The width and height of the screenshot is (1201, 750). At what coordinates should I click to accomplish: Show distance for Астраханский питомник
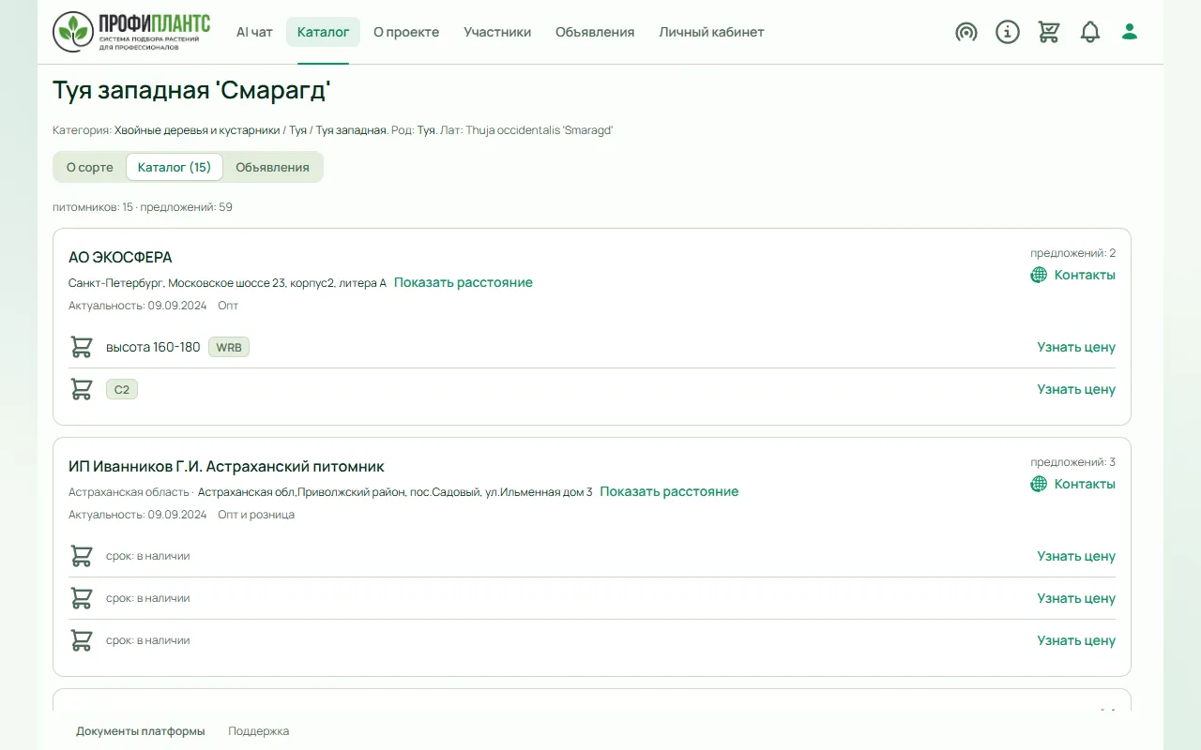click(x=669, y=491)
